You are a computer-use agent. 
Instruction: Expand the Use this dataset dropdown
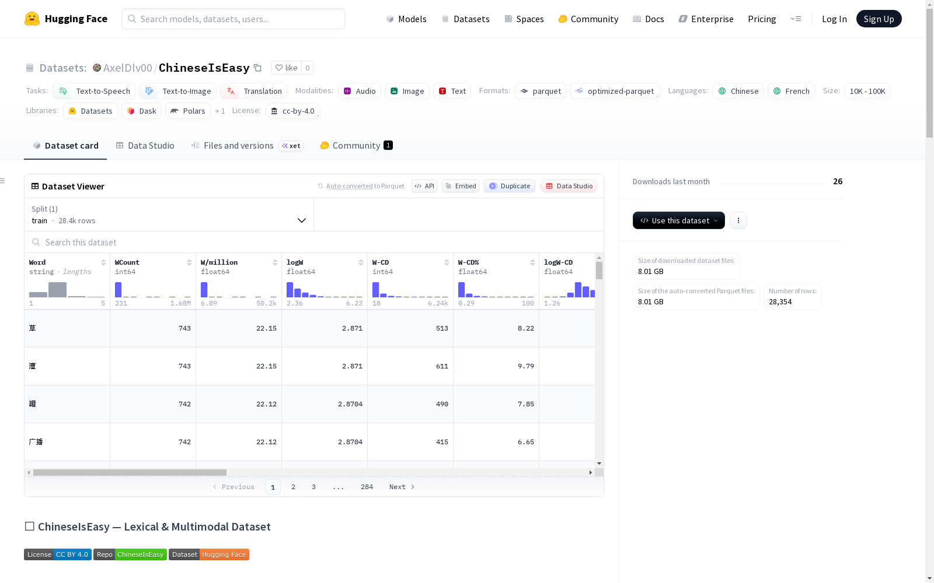pos(679,220)
